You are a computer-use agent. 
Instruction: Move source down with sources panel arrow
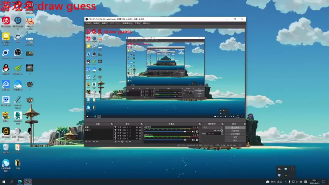[x=130, y=142]
